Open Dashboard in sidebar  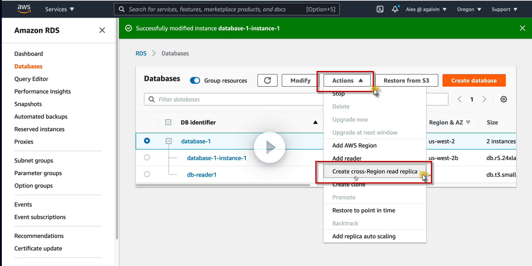click(29, 54)
